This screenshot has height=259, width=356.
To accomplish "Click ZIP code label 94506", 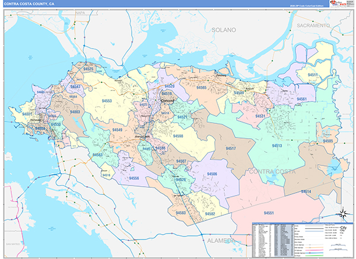I will pos(212,174).
